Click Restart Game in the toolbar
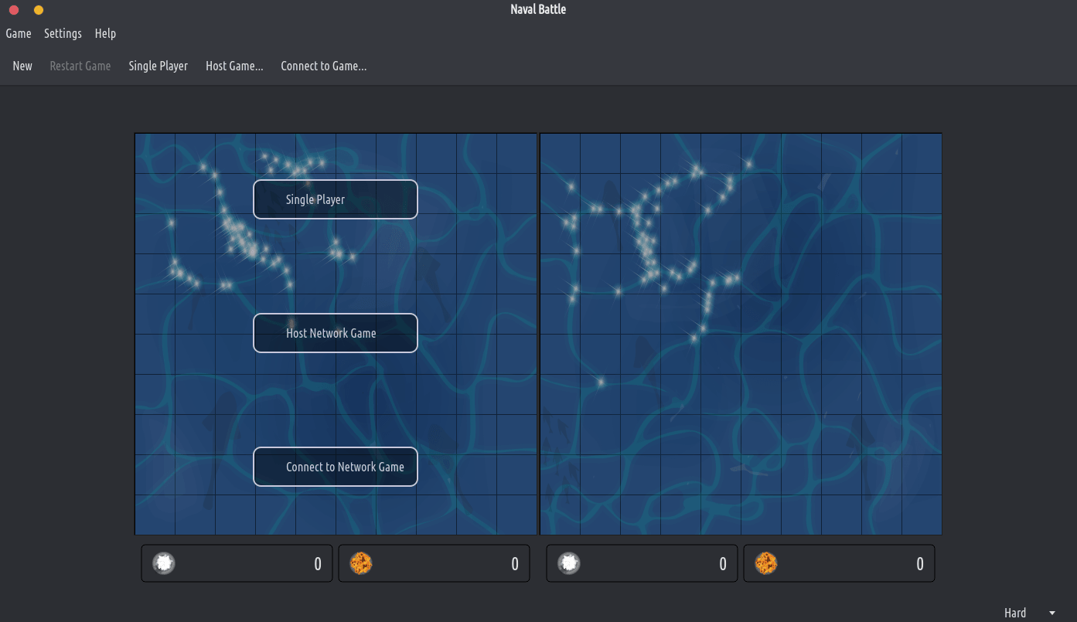 [80, 66]
